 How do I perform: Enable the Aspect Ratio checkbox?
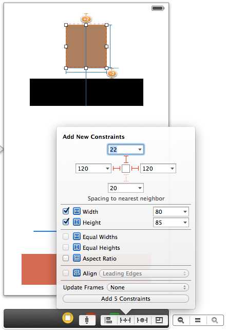click(66, 258)
